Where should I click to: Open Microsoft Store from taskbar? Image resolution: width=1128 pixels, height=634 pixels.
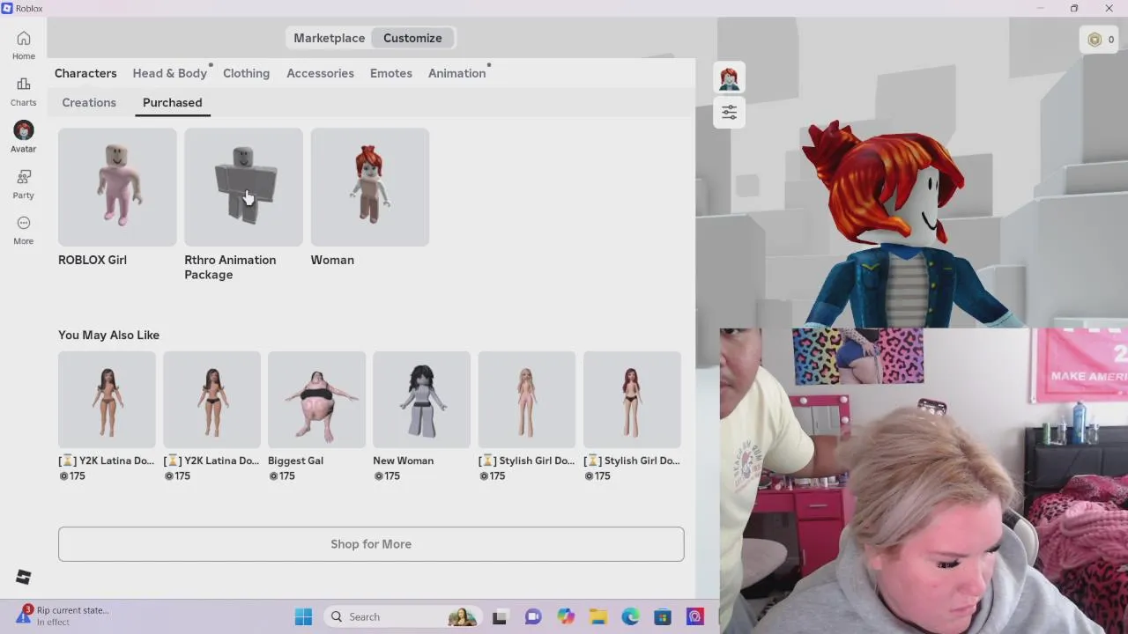point(663,616)
